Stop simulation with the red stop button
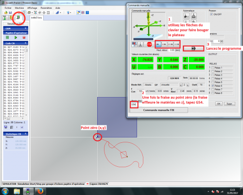 24,38
